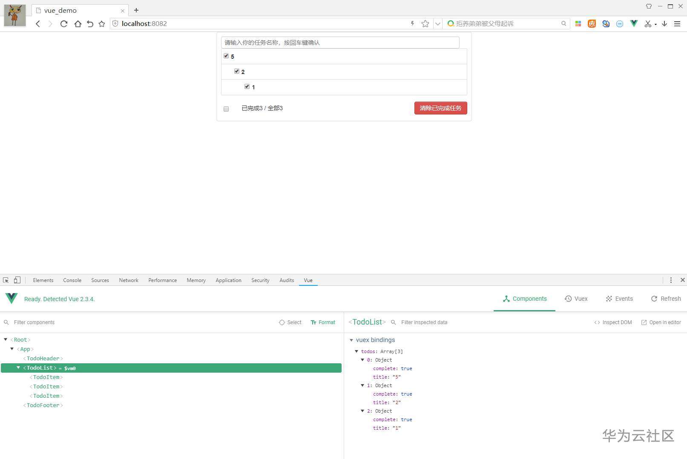Click the favorites star beside the home icon
687x459 pixels.
point(102,24)
